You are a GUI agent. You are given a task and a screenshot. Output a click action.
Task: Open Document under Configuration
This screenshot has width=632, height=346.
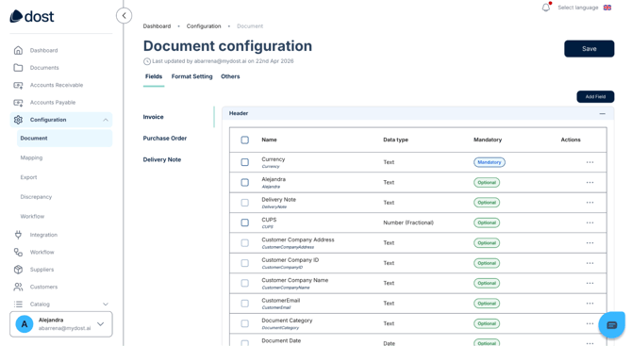coord(64,139)
